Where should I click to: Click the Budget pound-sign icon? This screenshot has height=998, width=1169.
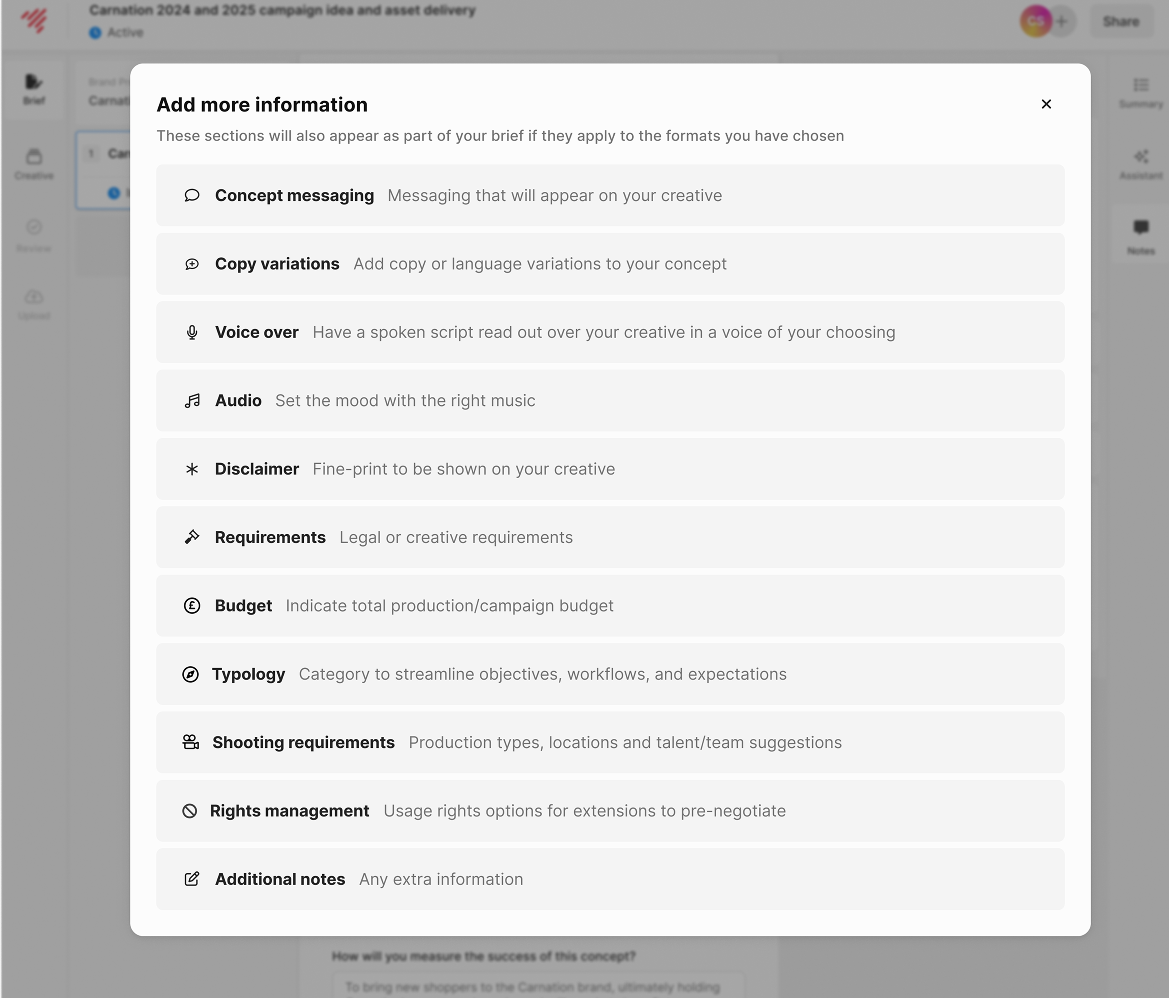[x=192, y=606]
